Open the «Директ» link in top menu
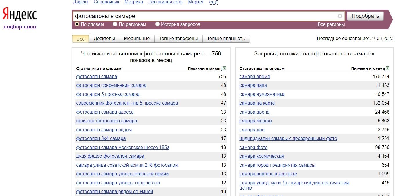 click(x=81, y=2)
